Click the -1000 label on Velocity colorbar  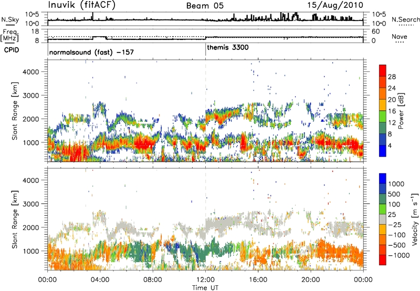click(x=399, y=255)
